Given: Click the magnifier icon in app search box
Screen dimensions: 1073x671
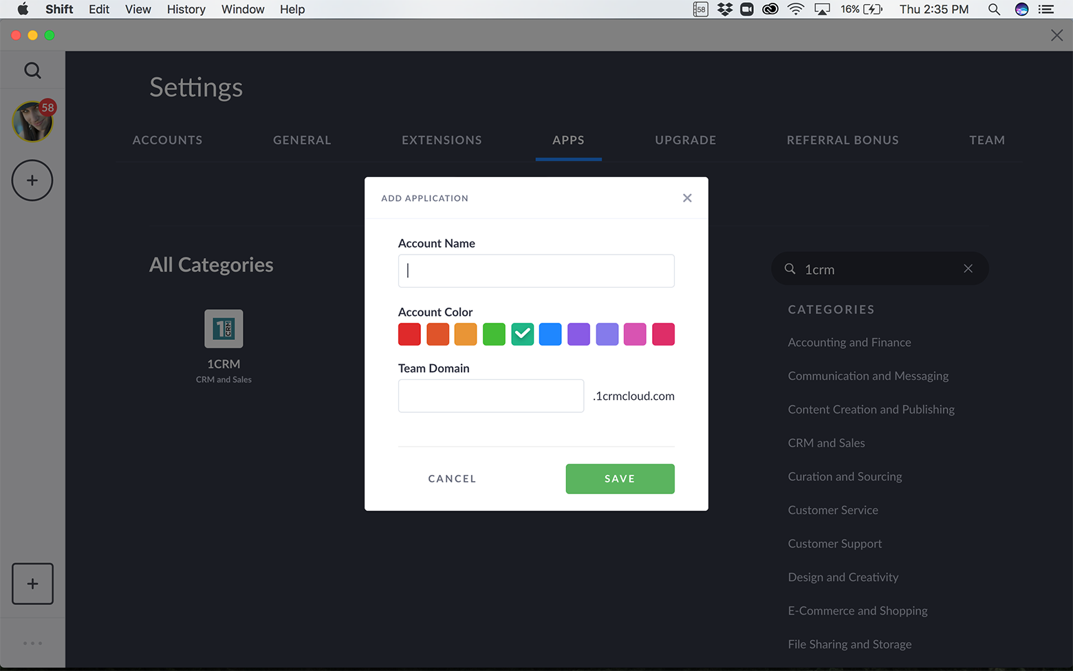Looking at the screenshot, I should pos(790,269).
